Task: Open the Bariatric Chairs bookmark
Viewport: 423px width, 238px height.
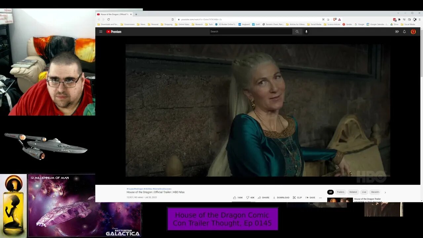Action: coord(273,24)
